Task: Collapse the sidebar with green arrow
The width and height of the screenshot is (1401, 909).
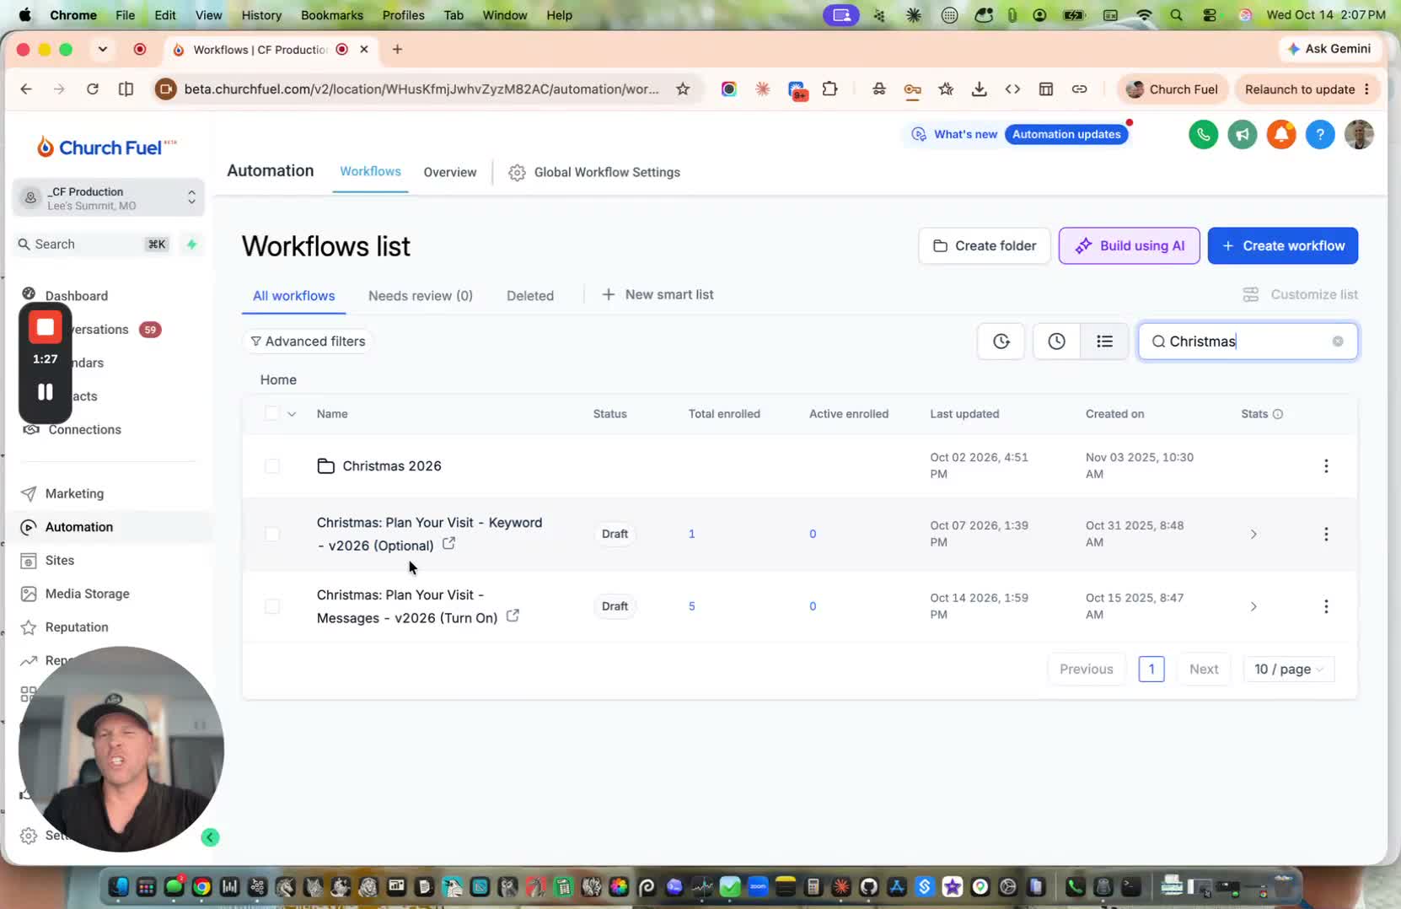Action: click(x=211, y=837)
